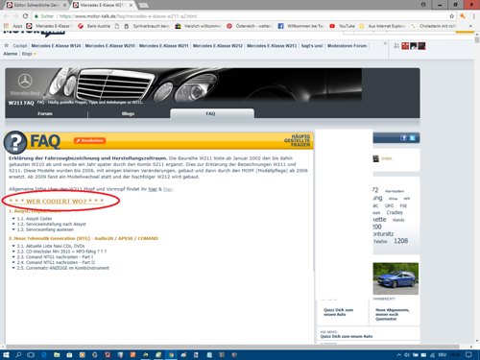The width and height of the screenshot is (480, 360).
Task: Show hidden system tray icons chevron
Action: (398, 355)
